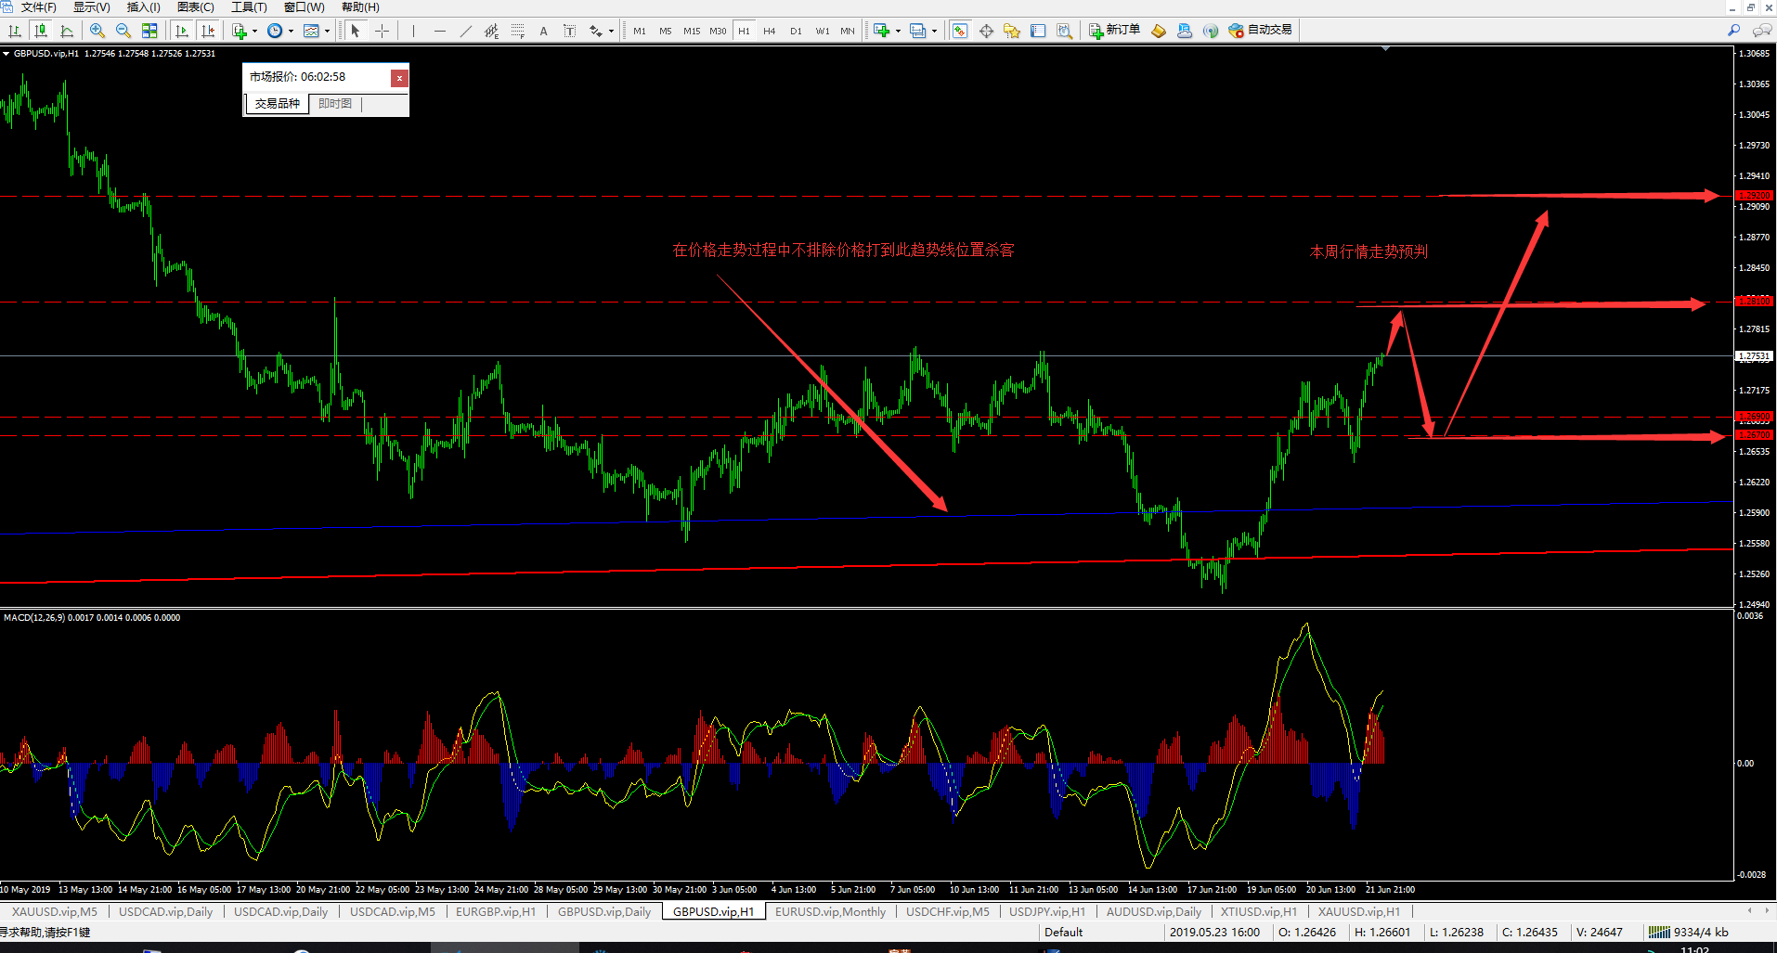Image resolution: width=1777 pixels, height=953 pixels.
Task: Switch to 即时图 tab in market watch
Action: (x=335, y=104)
